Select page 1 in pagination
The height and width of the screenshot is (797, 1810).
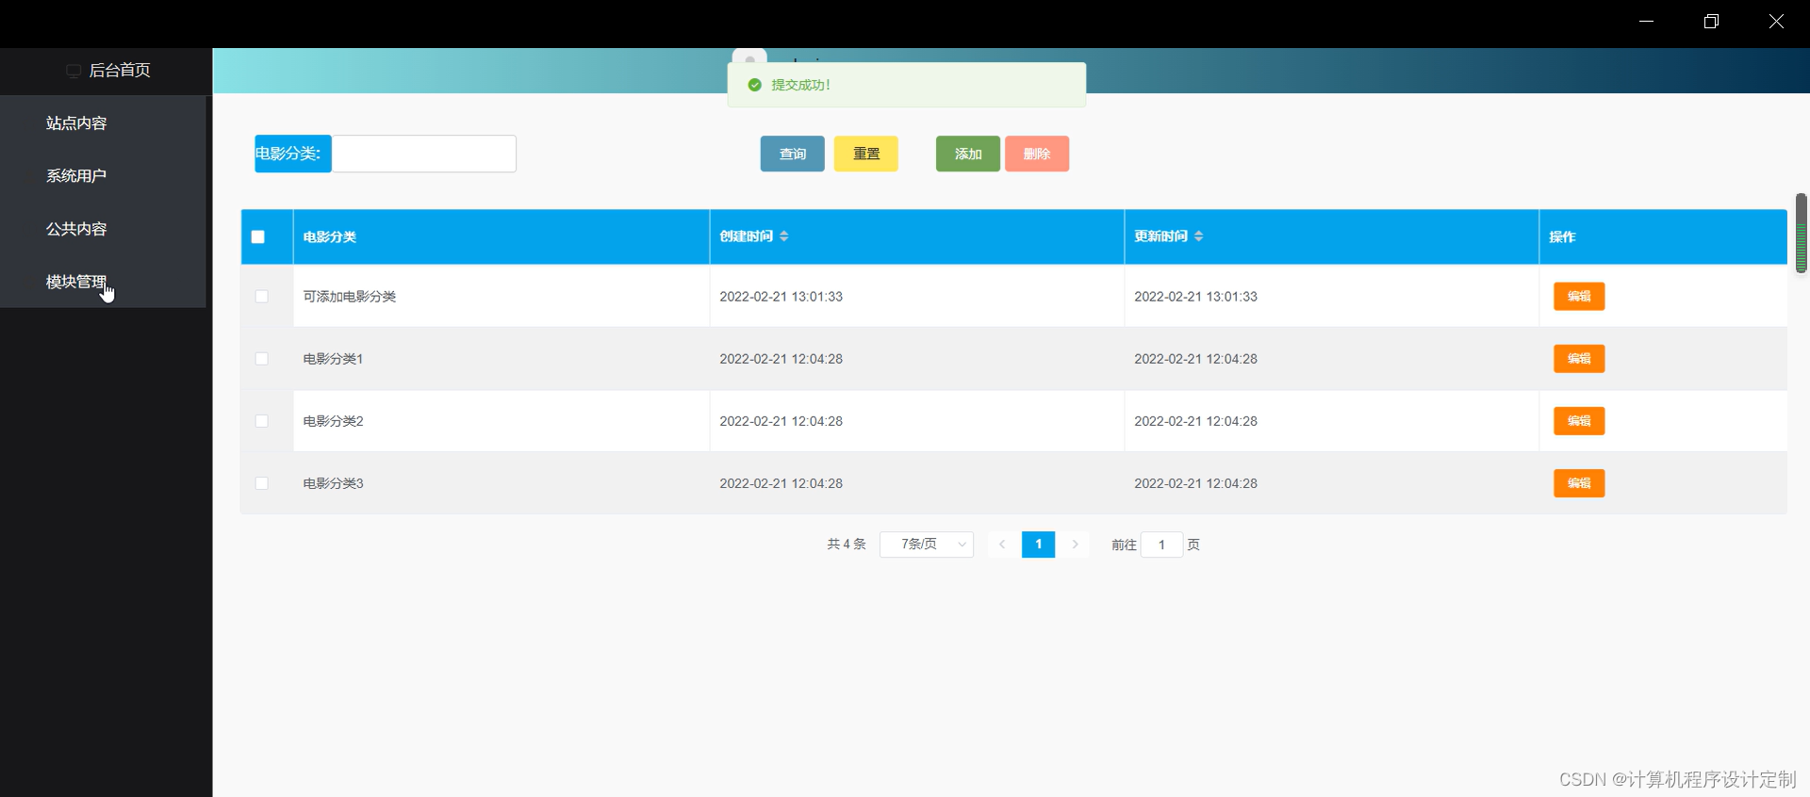(1038, 545)
